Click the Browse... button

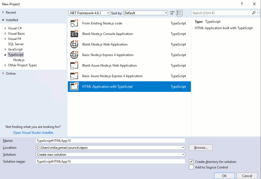(x=201, y=148)
